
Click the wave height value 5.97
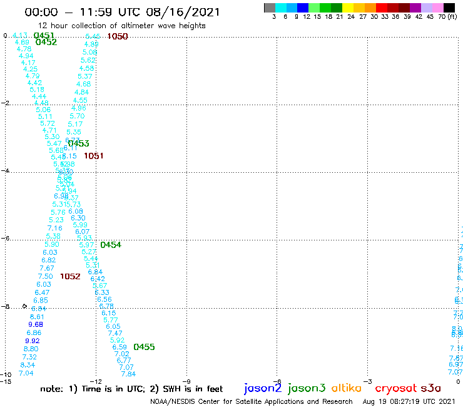(x=86, y=245)
